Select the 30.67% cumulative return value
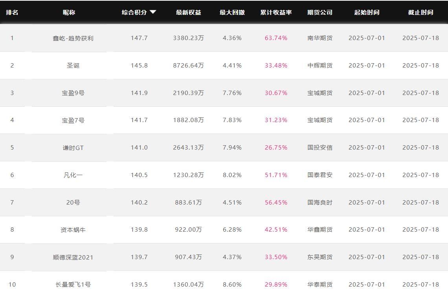448x298 pixels. [276, 93]
